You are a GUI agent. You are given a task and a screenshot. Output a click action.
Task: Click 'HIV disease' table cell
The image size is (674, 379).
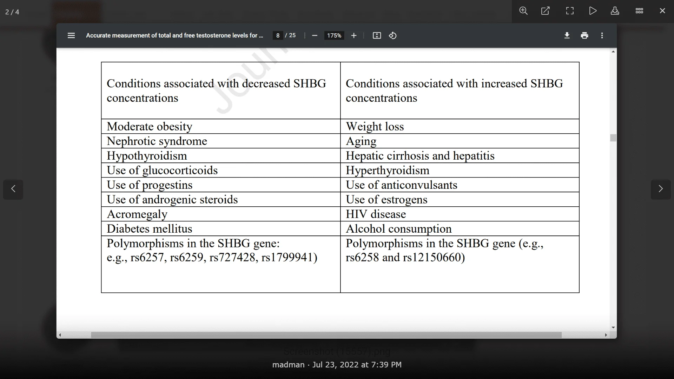click(460, 214)
